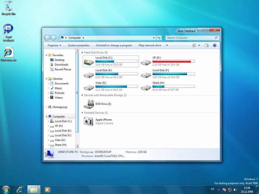
Task: Select the Vista (G:) drive icon
Action: point(89,88)
